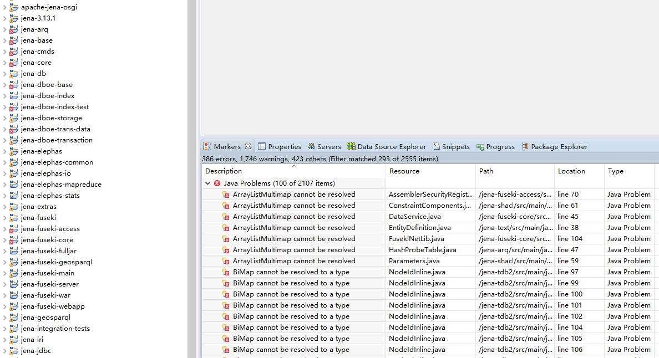This screenshot has height=358, width=659.
Task: Click the jena-dboe-index project icon
Action: pos(14,96)
